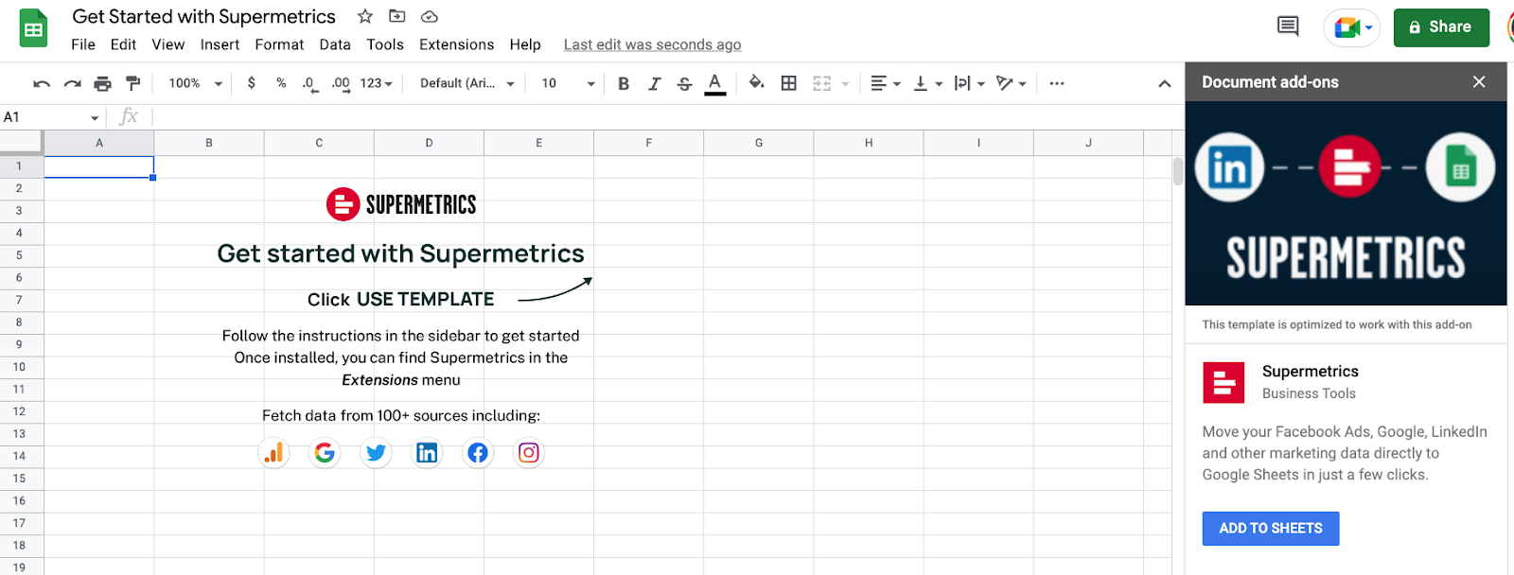
Task: Click the Move to folder icon
Action: (397, 16)
